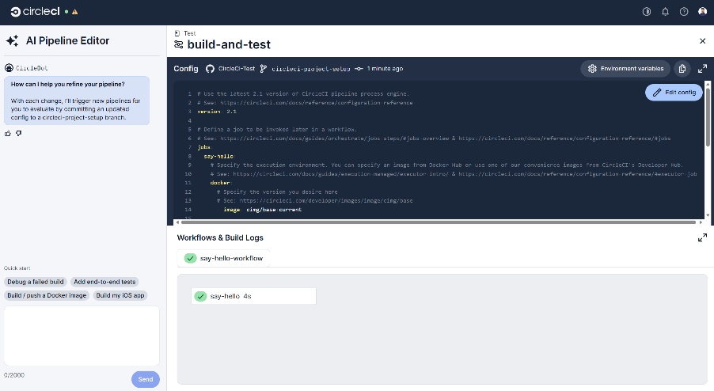
Task: Choose 'Build / push a Docker image' quick start
Action: coord(47,295)
